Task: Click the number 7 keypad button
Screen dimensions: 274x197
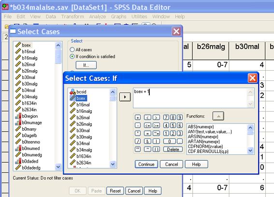Action: 166,117
